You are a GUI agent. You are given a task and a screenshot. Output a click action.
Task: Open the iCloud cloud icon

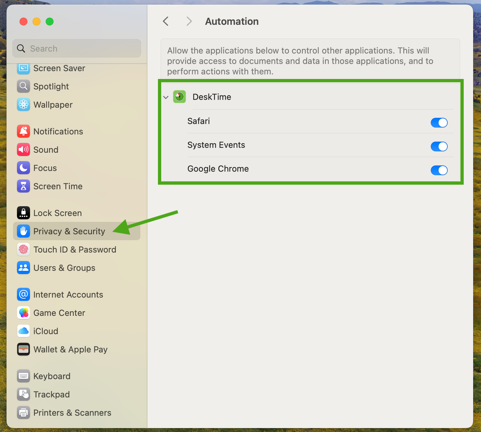click(23, 331)
